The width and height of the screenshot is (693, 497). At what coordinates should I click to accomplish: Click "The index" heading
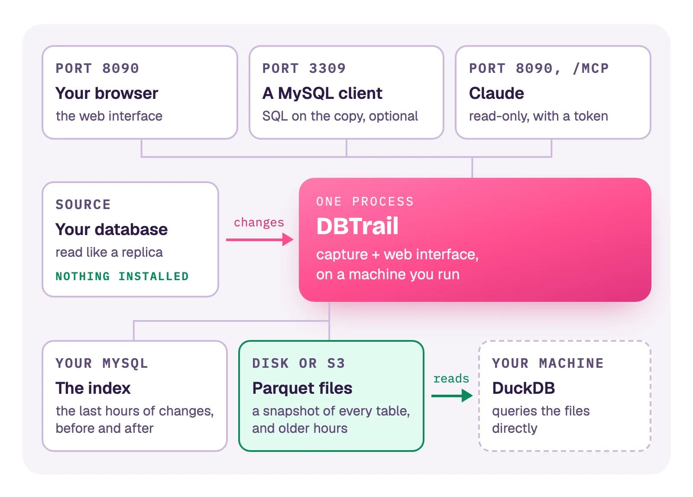[93, 388]
